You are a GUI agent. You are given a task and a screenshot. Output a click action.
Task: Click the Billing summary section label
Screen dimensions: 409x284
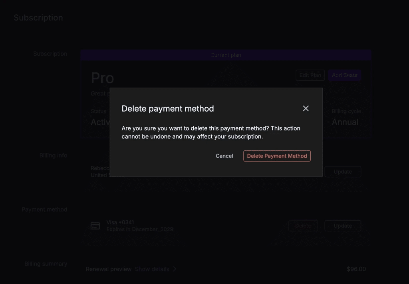pos(46,263)
